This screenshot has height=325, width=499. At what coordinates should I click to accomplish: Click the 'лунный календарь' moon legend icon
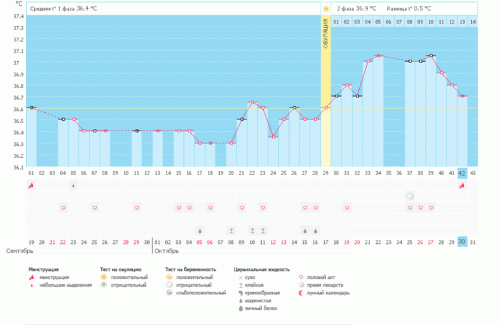point(301,293)
